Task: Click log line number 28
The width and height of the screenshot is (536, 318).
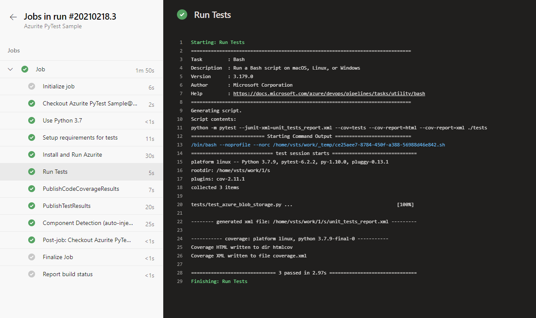Action: 180,273
